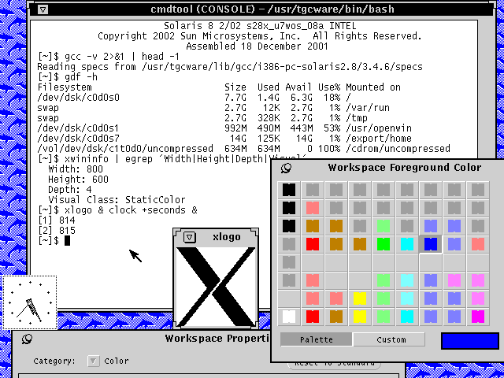Select the red swatch beside the white one
The height and width of the screenshot is (378, 504).
(x=313, y=317)
